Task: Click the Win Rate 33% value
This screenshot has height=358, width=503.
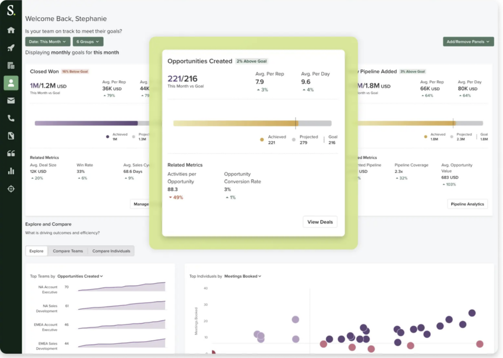Action: pos(81,172)
